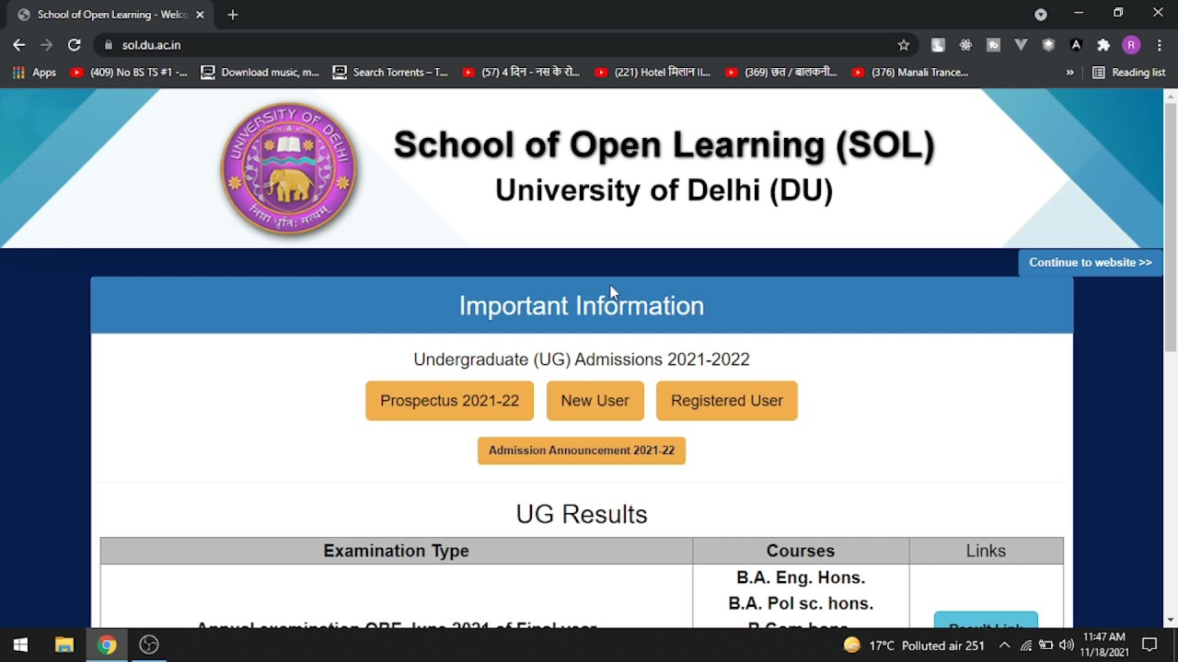Launch File Explorer from the taskbar
Image resolution: width=1178 pixels, height=662 pixels.
(64, 645)
